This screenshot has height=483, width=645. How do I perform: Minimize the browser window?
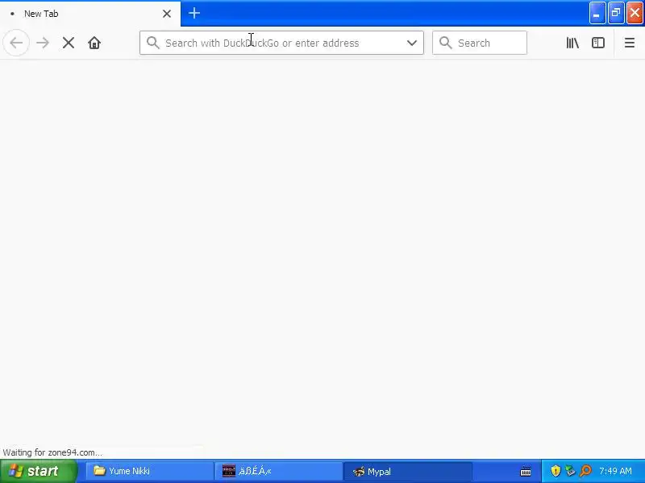tap(597, 13)
